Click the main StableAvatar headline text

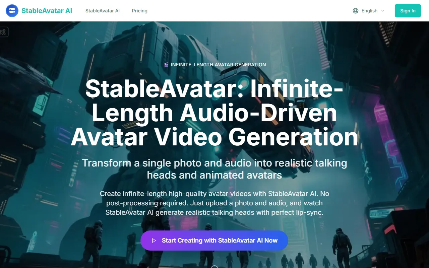click(x=214, y=113)
